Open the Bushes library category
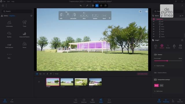Image resolution: width=185 pixels, height=104 pixels. pyautogui.click(x=9, y=34)
